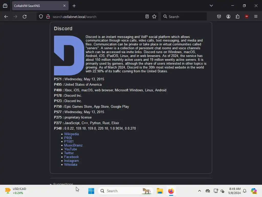Click the P577 date row
The image size is (262, 197).
tap(79, 112)
